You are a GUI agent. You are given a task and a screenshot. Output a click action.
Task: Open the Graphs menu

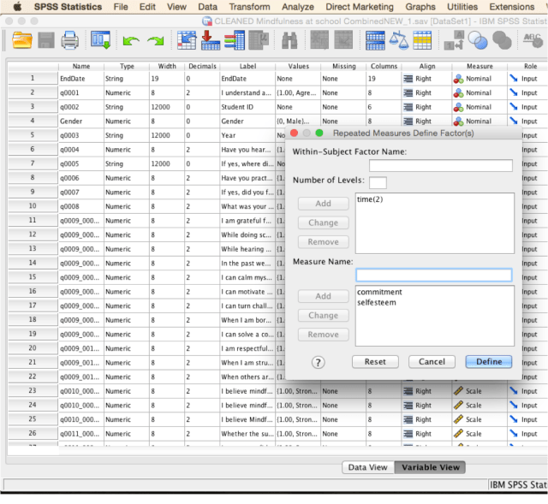point(420,7)
